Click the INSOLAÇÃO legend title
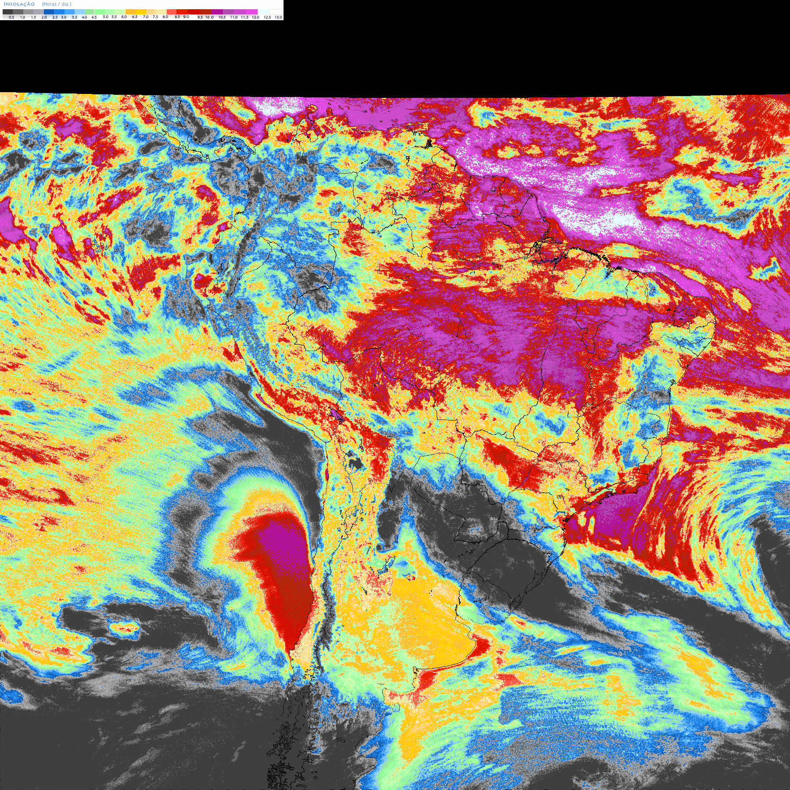 (19, 4)
